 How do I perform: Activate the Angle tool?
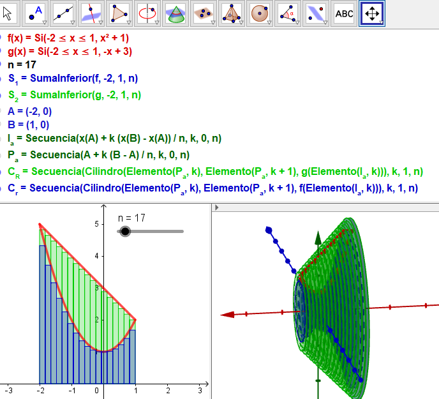coord(286,13)
